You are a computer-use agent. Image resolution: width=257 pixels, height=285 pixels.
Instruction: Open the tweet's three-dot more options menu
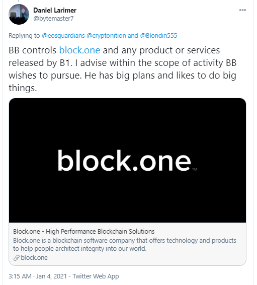(x=242, y=10)
